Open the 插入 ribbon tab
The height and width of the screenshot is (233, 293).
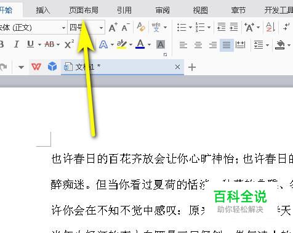point(43,10)
